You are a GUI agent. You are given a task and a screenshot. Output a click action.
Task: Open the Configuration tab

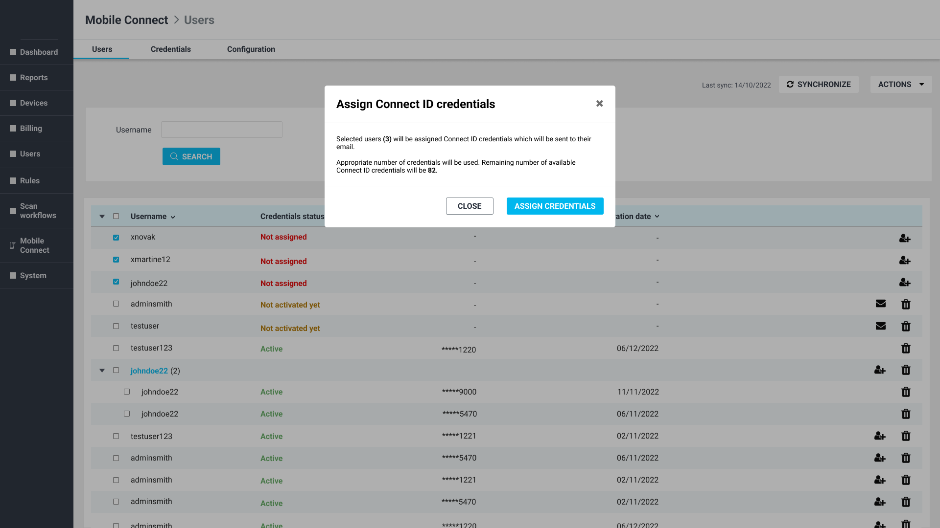[251, 49]
